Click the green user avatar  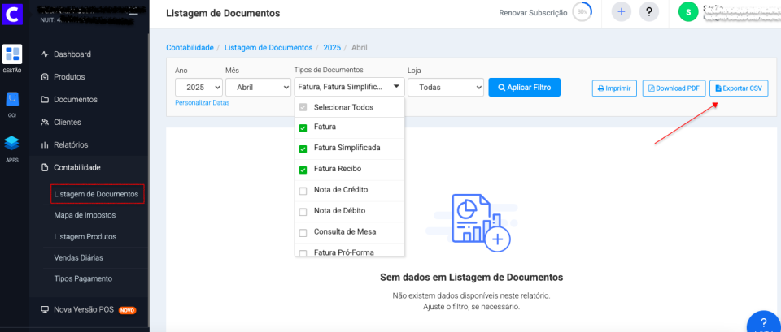[688, 12]
